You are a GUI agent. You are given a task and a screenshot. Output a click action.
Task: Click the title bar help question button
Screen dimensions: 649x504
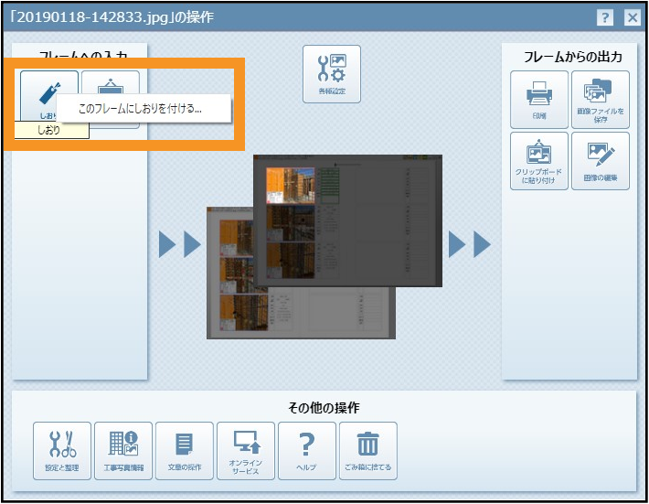click(605, 17)
